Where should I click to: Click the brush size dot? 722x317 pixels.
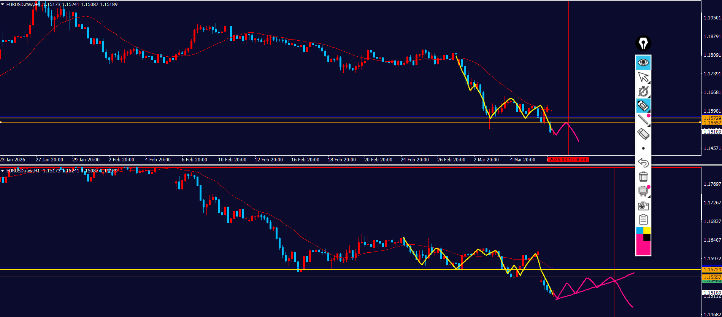[643, 148]
